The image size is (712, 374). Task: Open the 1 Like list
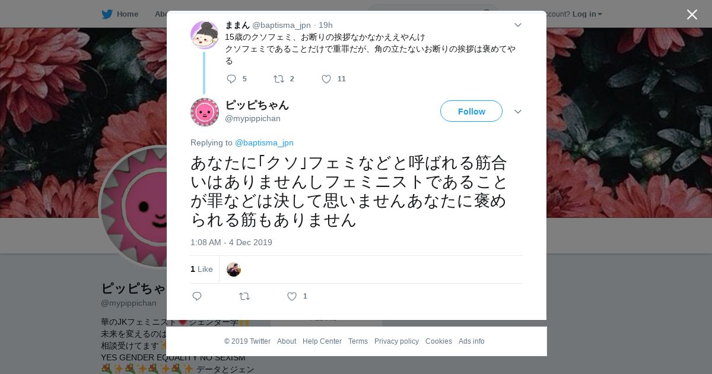click(x=202, y=270)
